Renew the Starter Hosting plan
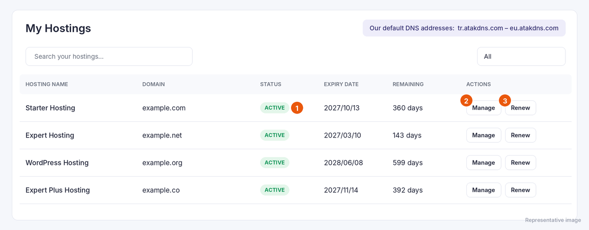The image size is (589, 230). coord(520,108)
